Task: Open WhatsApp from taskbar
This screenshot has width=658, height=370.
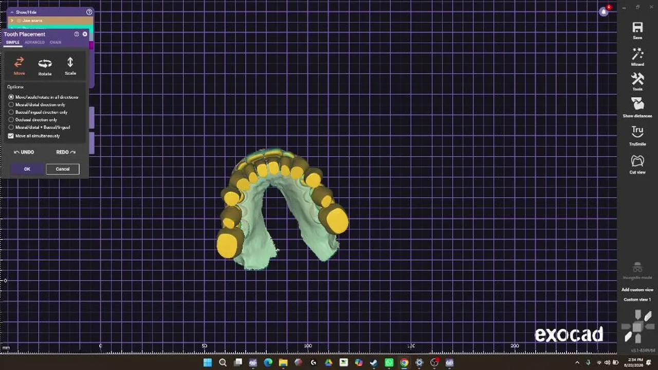Action: point(389,363)
